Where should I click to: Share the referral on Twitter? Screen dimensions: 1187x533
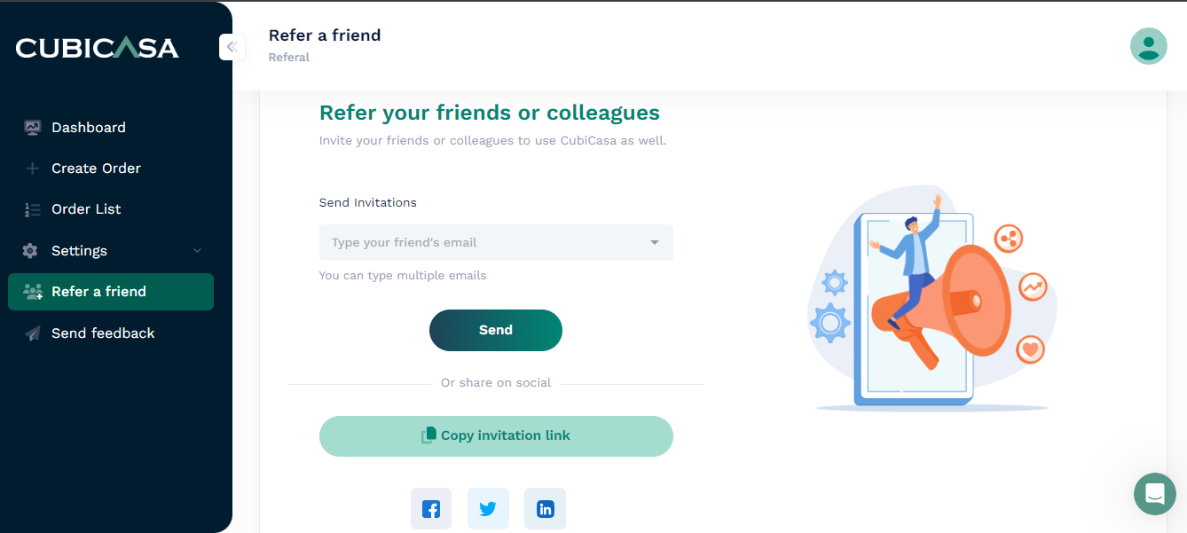pyautogui.click(x=488, y=508)
